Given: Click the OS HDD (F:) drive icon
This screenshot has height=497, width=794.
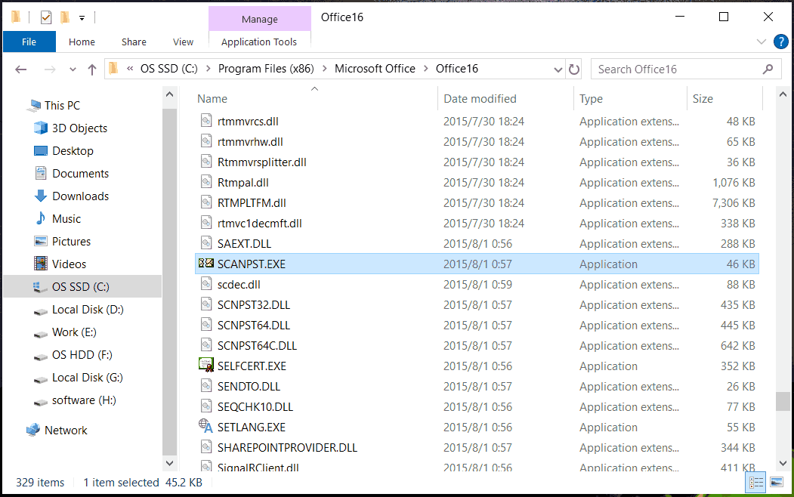Looking at the screenshot, I should click(41, 357).
